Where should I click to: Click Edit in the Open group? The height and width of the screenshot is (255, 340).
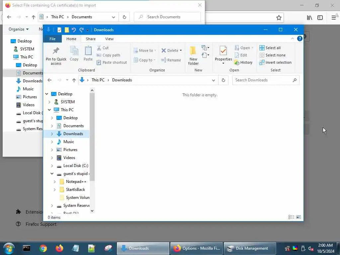click(241, 55)
